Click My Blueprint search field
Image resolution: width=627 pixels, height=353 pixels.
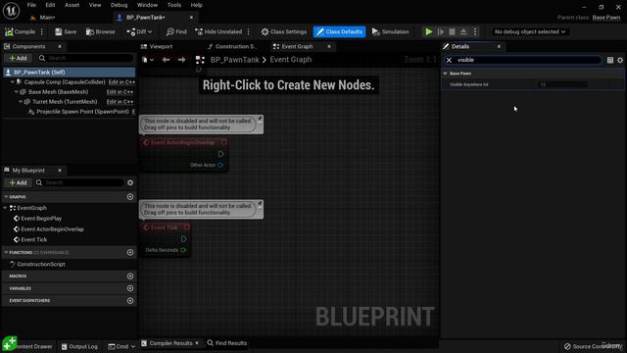click(79, 182)
